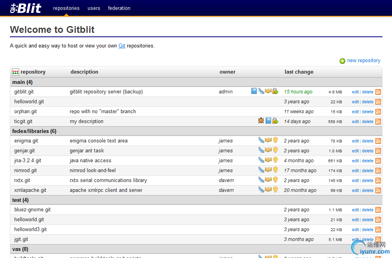Open the repositories tab
This screenshot has width=392, height=258.
(66, 8)
